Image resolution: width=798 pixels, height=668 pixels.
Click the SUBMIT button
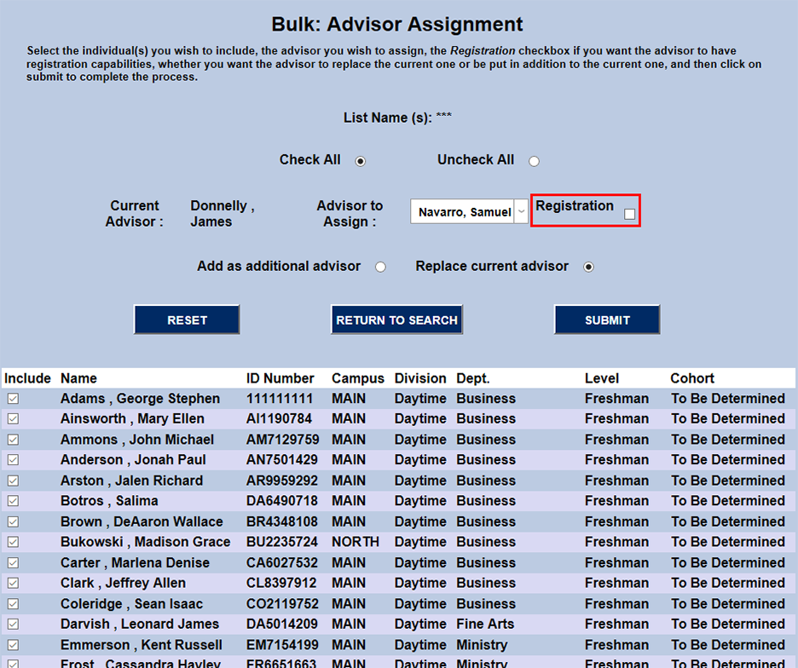click(x=607, y=320)
